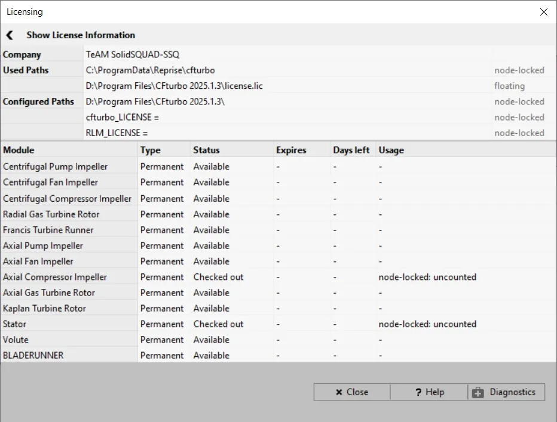Viewport: 557px width, 422px height.
Task: Select the Centrifugal Pump Impeller row
Action: (x=278, y=167)
